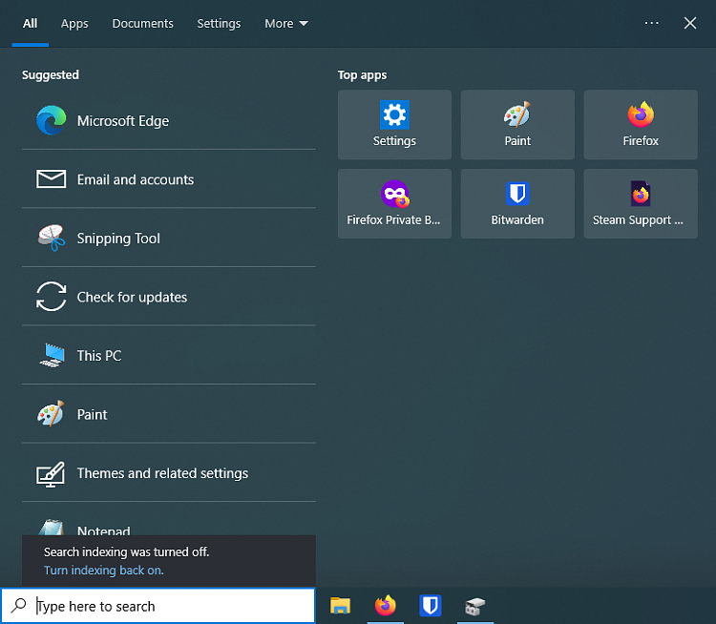Launch the Bitwarden tile in Top apps

(517, 203)
